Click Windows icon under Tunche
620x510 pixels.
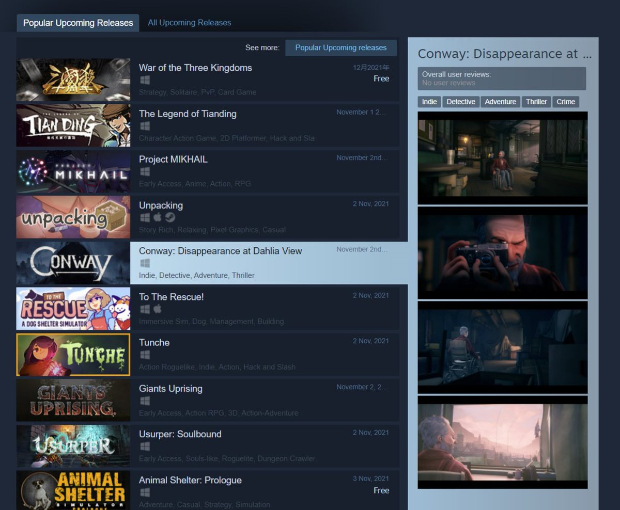coord(145,355)
